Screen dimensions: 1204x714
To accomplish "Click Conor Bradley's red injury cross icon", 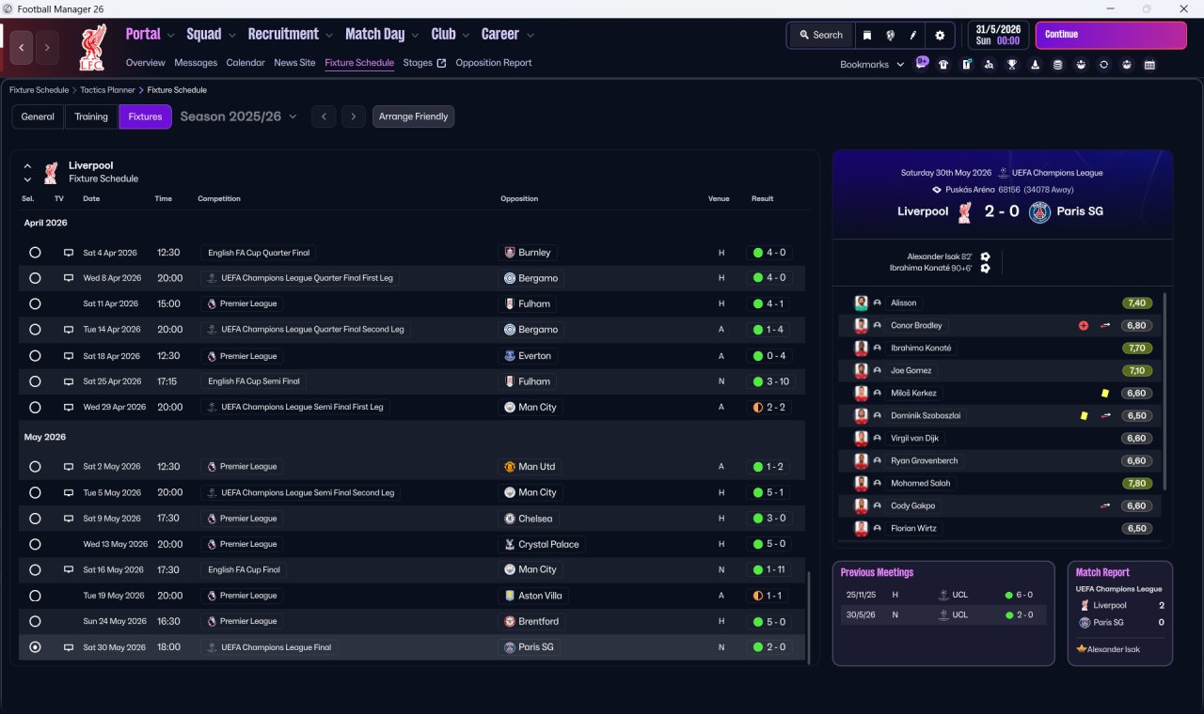I will [1084, 326].
